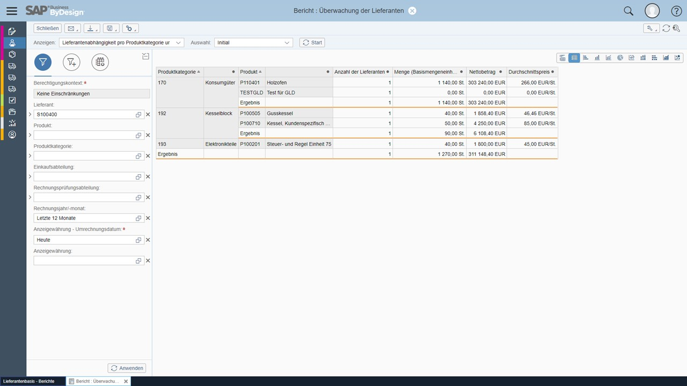Click the Nettobetrag column header
Viewport: 687px width, 386px height.
pyautogui.click(x=487, y=72)
